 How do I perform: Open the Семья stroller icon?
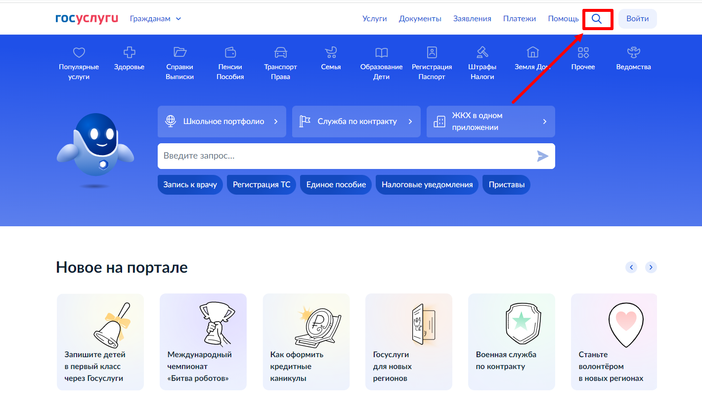click(331, 52)
